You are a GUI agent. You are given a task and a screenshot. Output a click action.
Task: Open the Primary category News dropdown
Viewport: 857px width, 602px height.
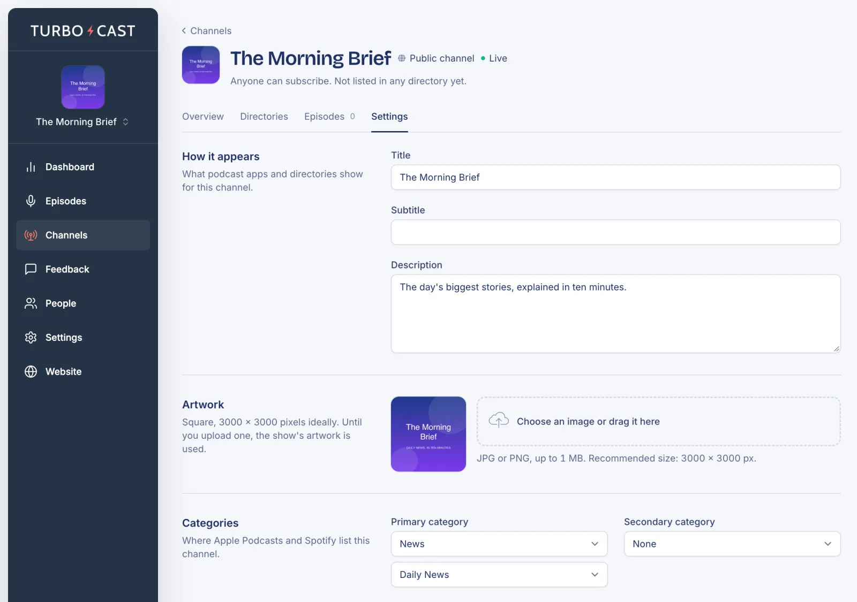point(499,544)
